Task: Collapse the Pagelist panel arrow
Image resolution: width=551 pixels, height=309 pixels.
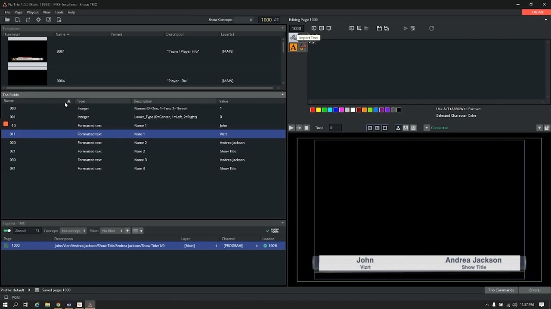Action: tap(283, 223)
